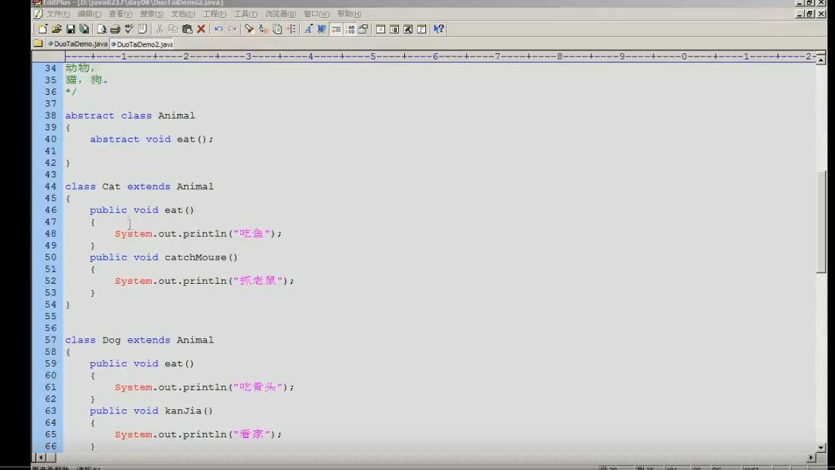835x470 pixels.
Task: Click line number 44 in the gutter
Action: click(51, 186)
